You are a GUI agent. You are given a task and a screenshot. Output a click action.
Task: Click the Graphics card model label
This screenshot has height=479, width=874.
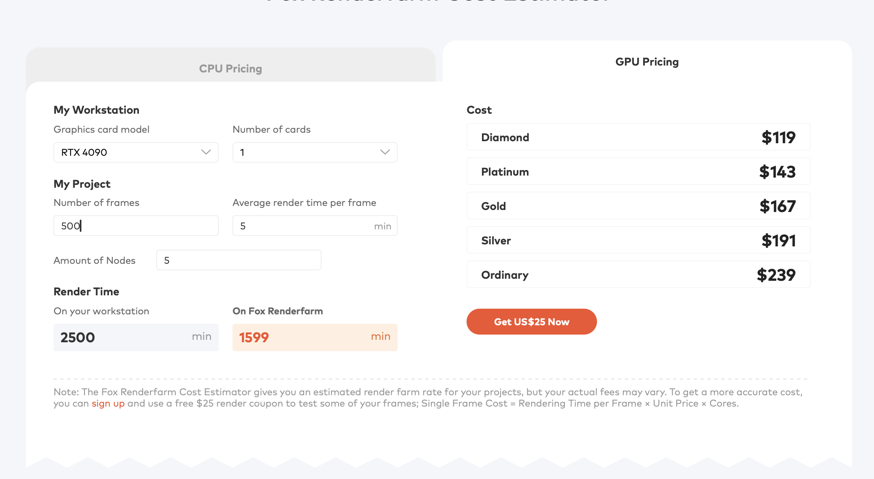click(x=102, y=129)
